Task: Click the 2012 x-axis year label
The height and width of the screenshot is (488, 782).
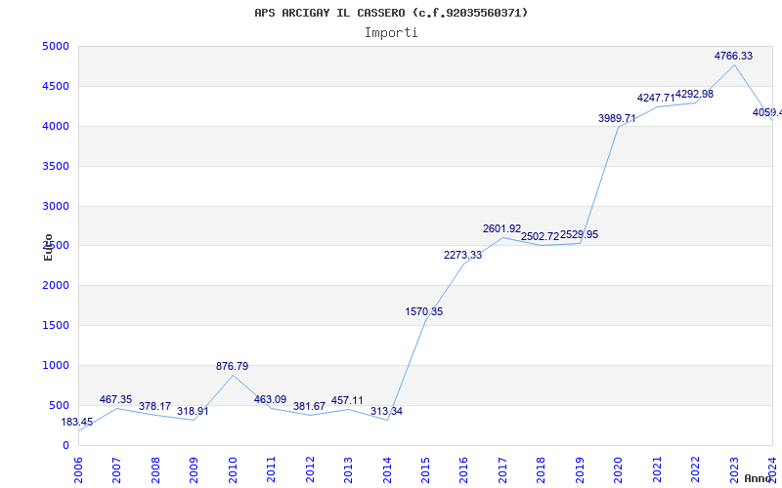Action: tap(310, 469)
